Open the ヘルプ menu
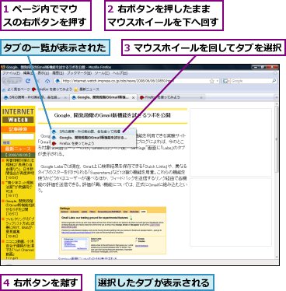This screenshot has height=291, width=286. tap(120, 73)
